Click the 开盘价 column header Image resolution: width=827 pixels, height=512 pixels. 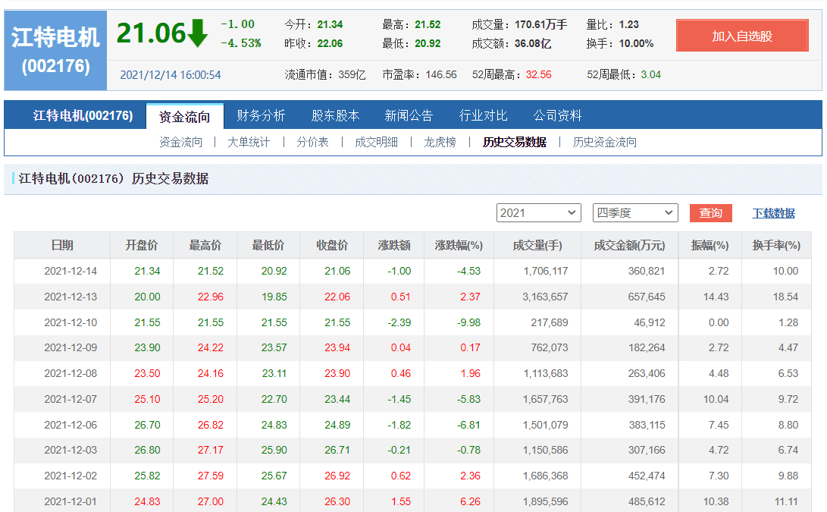(x=141, y=246)
